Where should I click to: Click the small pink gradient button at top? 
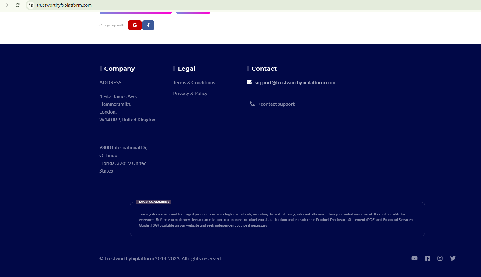[x=193, y=13]
